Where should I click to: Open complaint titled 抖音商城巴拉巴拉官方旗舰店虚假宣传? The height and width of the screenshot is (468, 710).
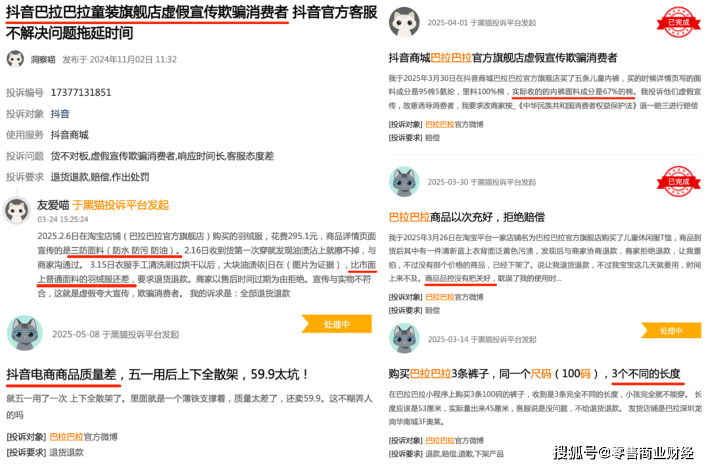coord(503,58)
